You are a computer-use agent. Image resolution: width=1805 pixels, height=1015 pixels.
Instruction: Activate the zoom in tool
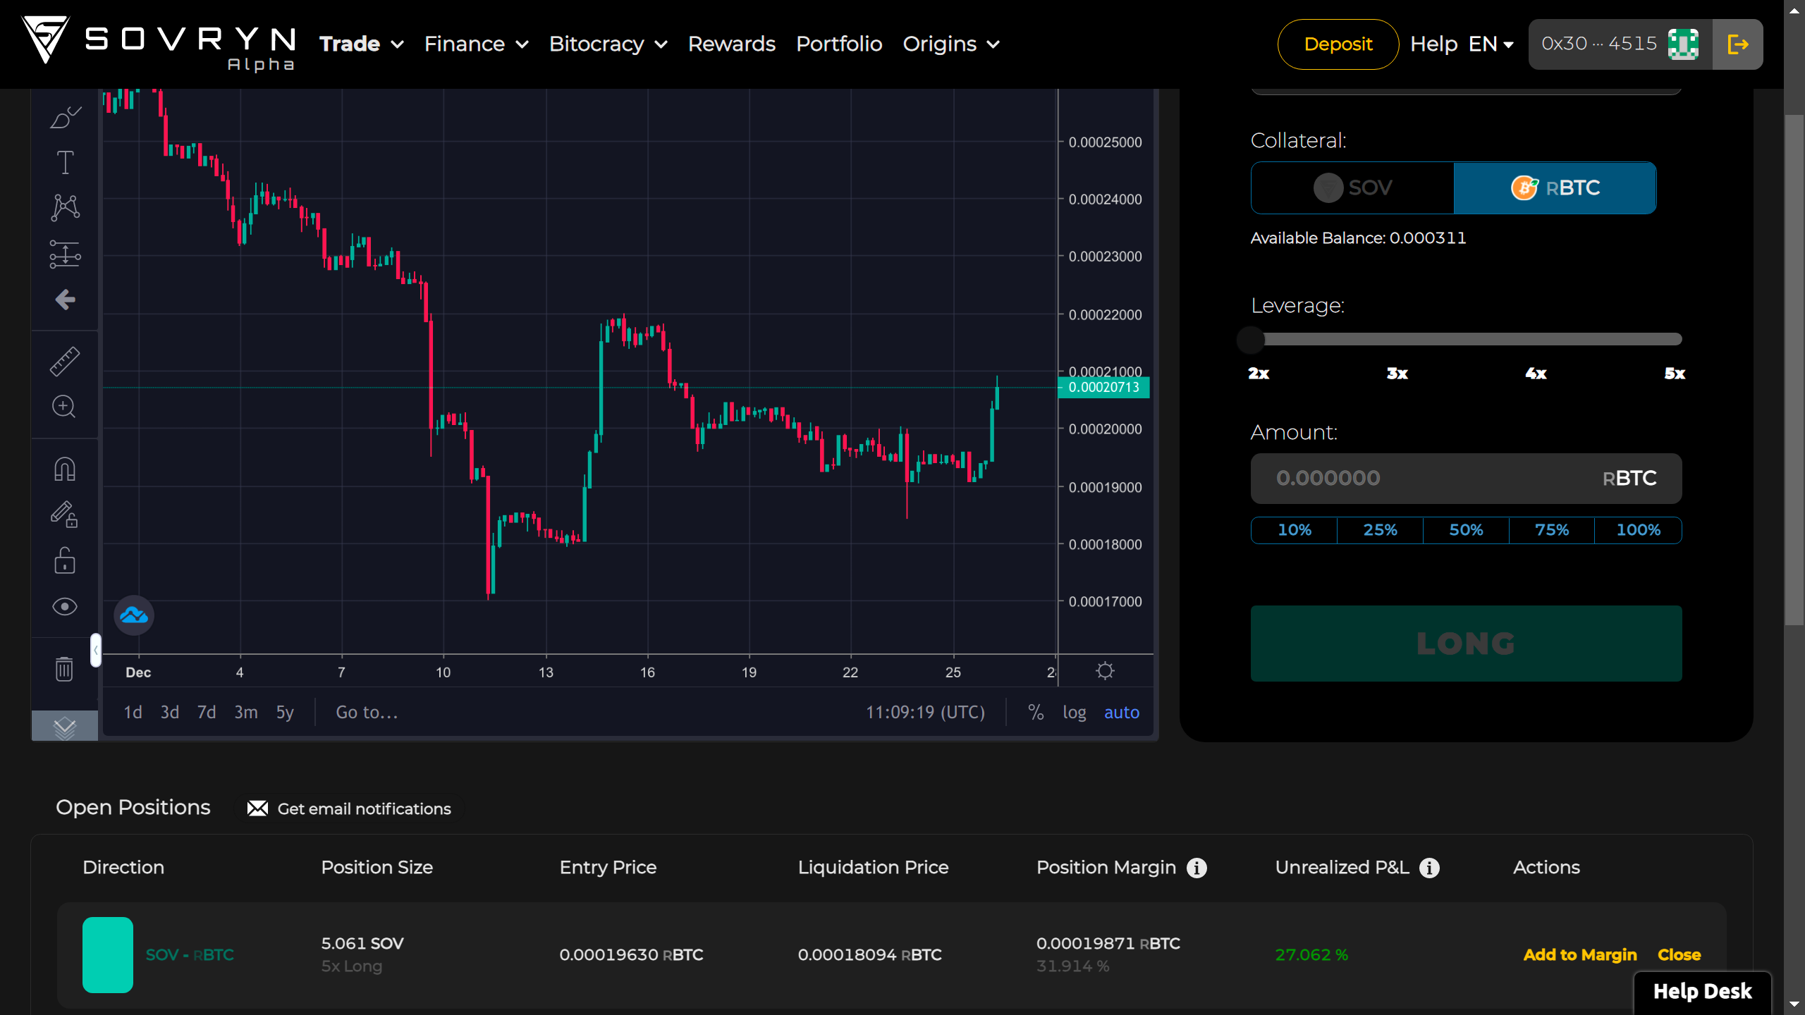tap(64, 407)
